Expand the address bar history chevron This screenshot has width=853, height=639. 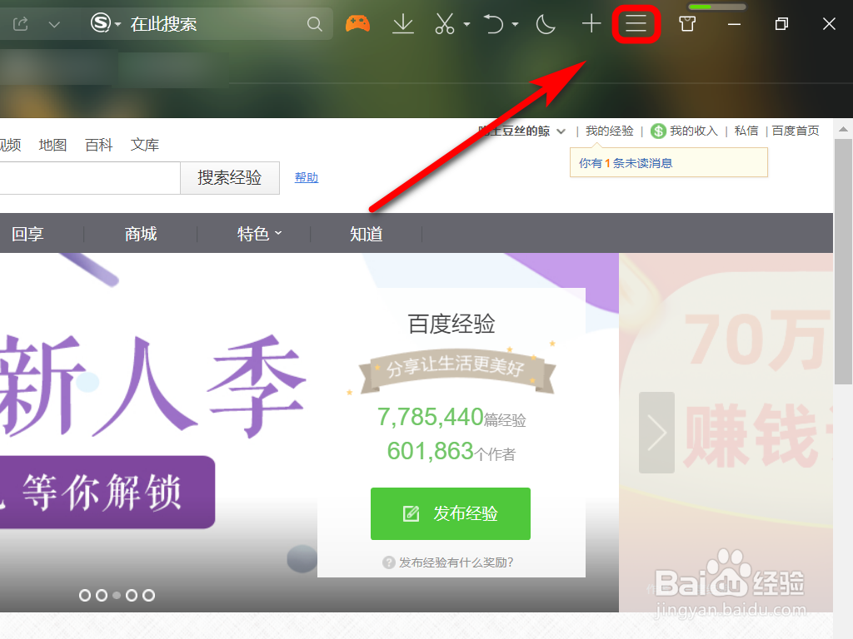tap(54, 24)
